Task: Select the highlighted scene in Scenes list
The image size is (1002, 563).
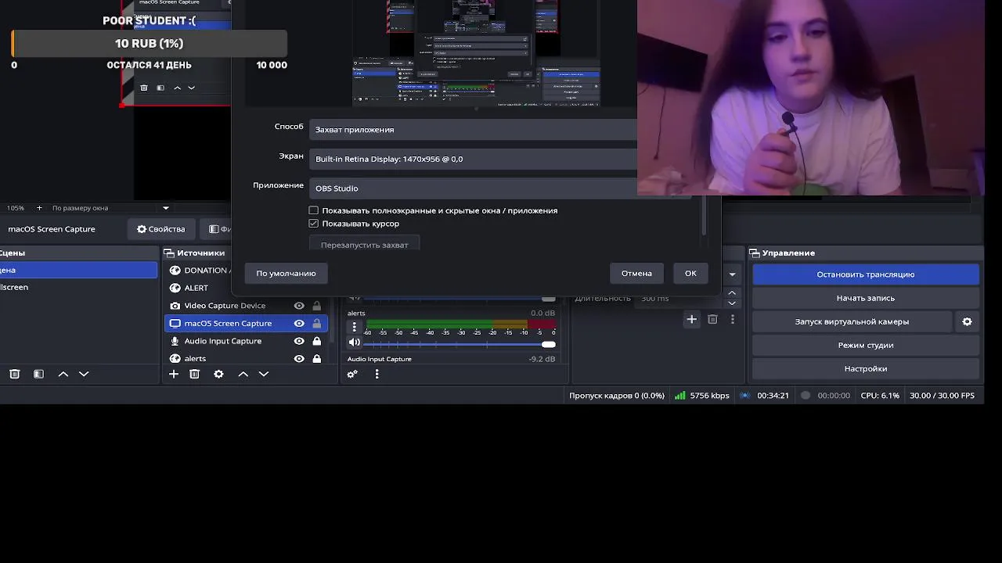Action: pyautogui.click(x=78, y=270)
